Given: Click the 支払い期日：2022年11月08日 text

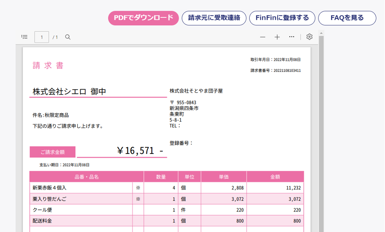Looking at the screenshot, I should pyautogui.click(x=64, y=165).
